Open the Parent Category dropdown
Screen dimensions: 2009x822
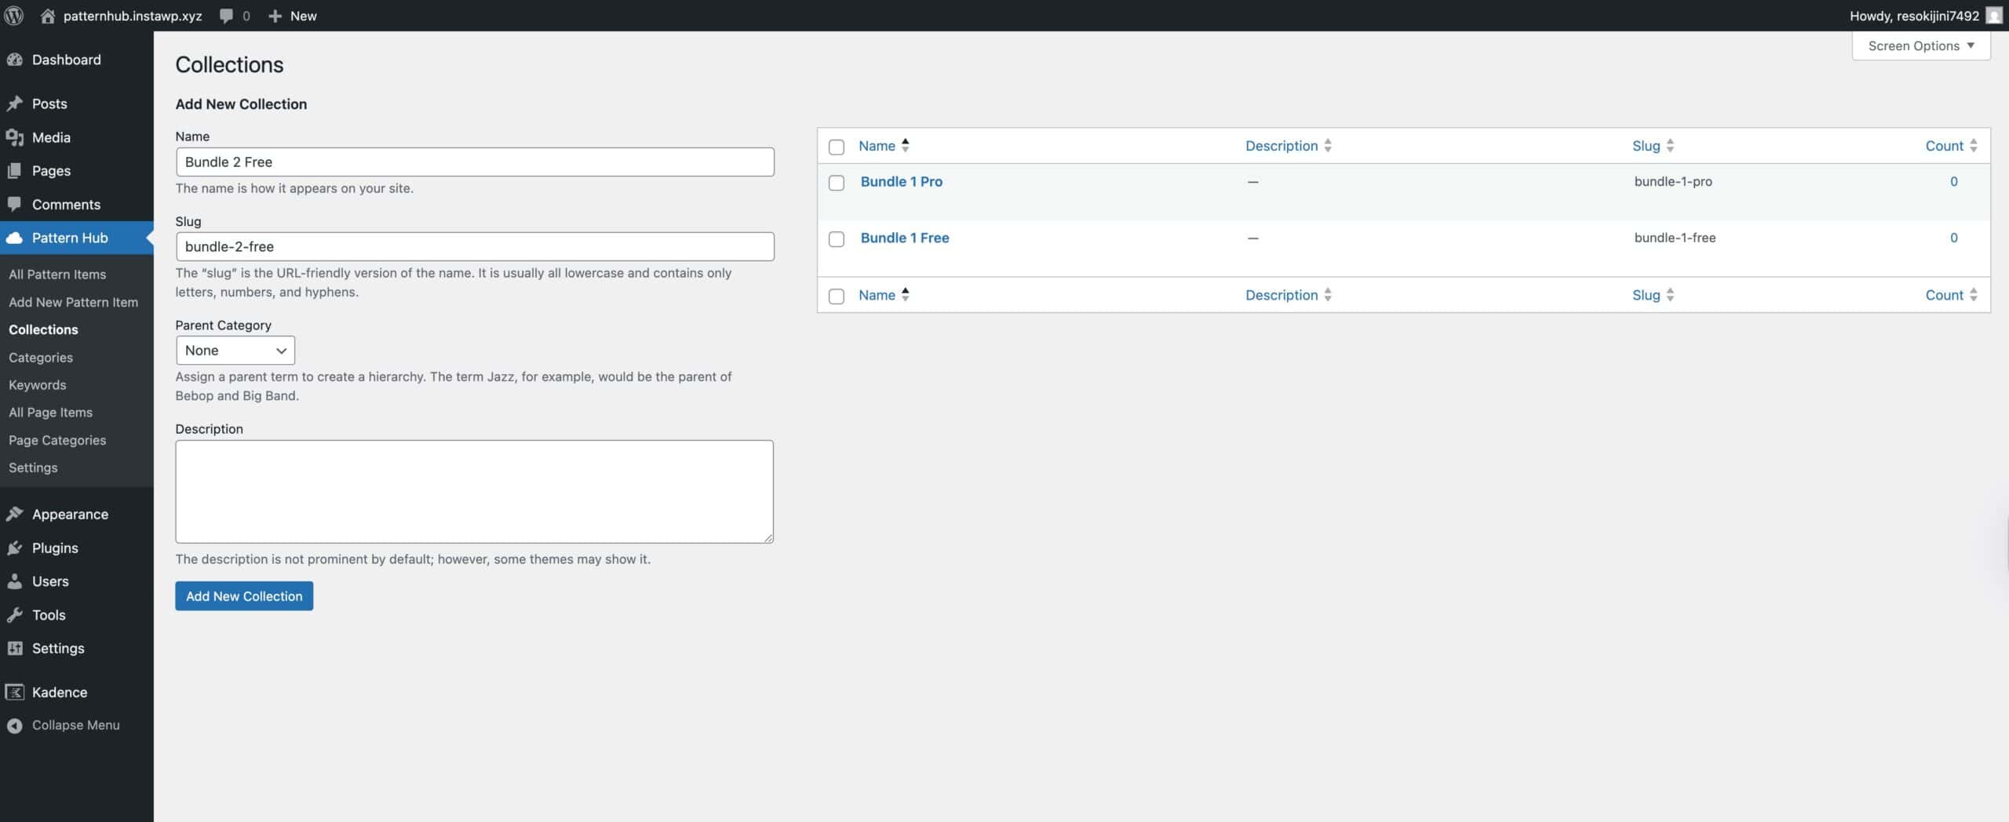[235, 351]
